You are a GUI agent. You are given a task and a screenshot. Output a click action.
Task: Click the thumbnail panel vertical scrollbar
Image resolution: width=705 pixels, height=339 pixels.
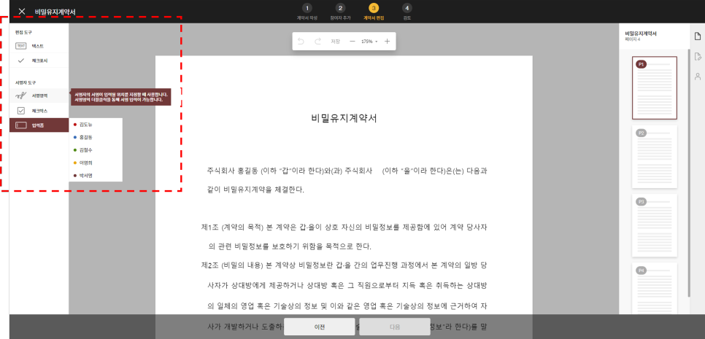(x=688, y=173)
